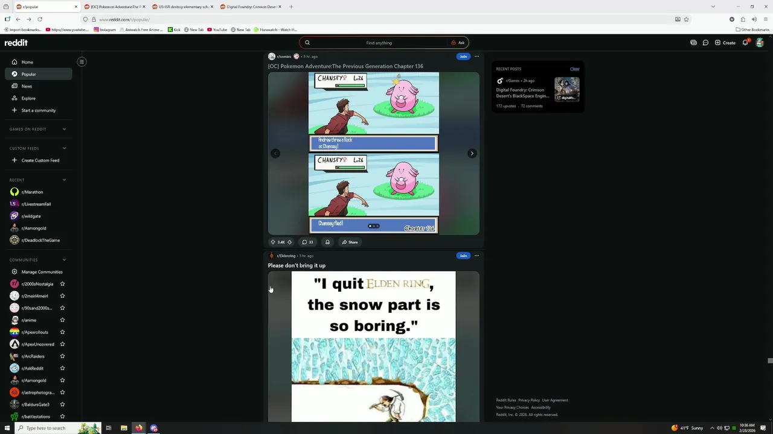Reload the page
Screen dimensions: 773x434
pos(40,19)
